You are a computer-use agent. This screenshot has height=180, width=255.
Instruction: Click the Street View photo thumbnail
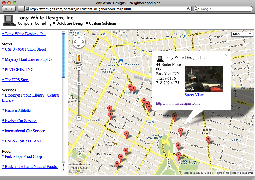point(204,79)
